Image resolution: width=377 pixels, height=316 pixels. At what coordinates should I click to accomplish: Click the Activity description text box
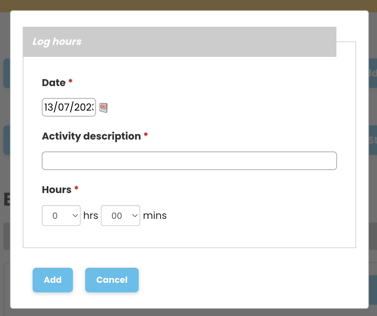[x=189, y=161]
